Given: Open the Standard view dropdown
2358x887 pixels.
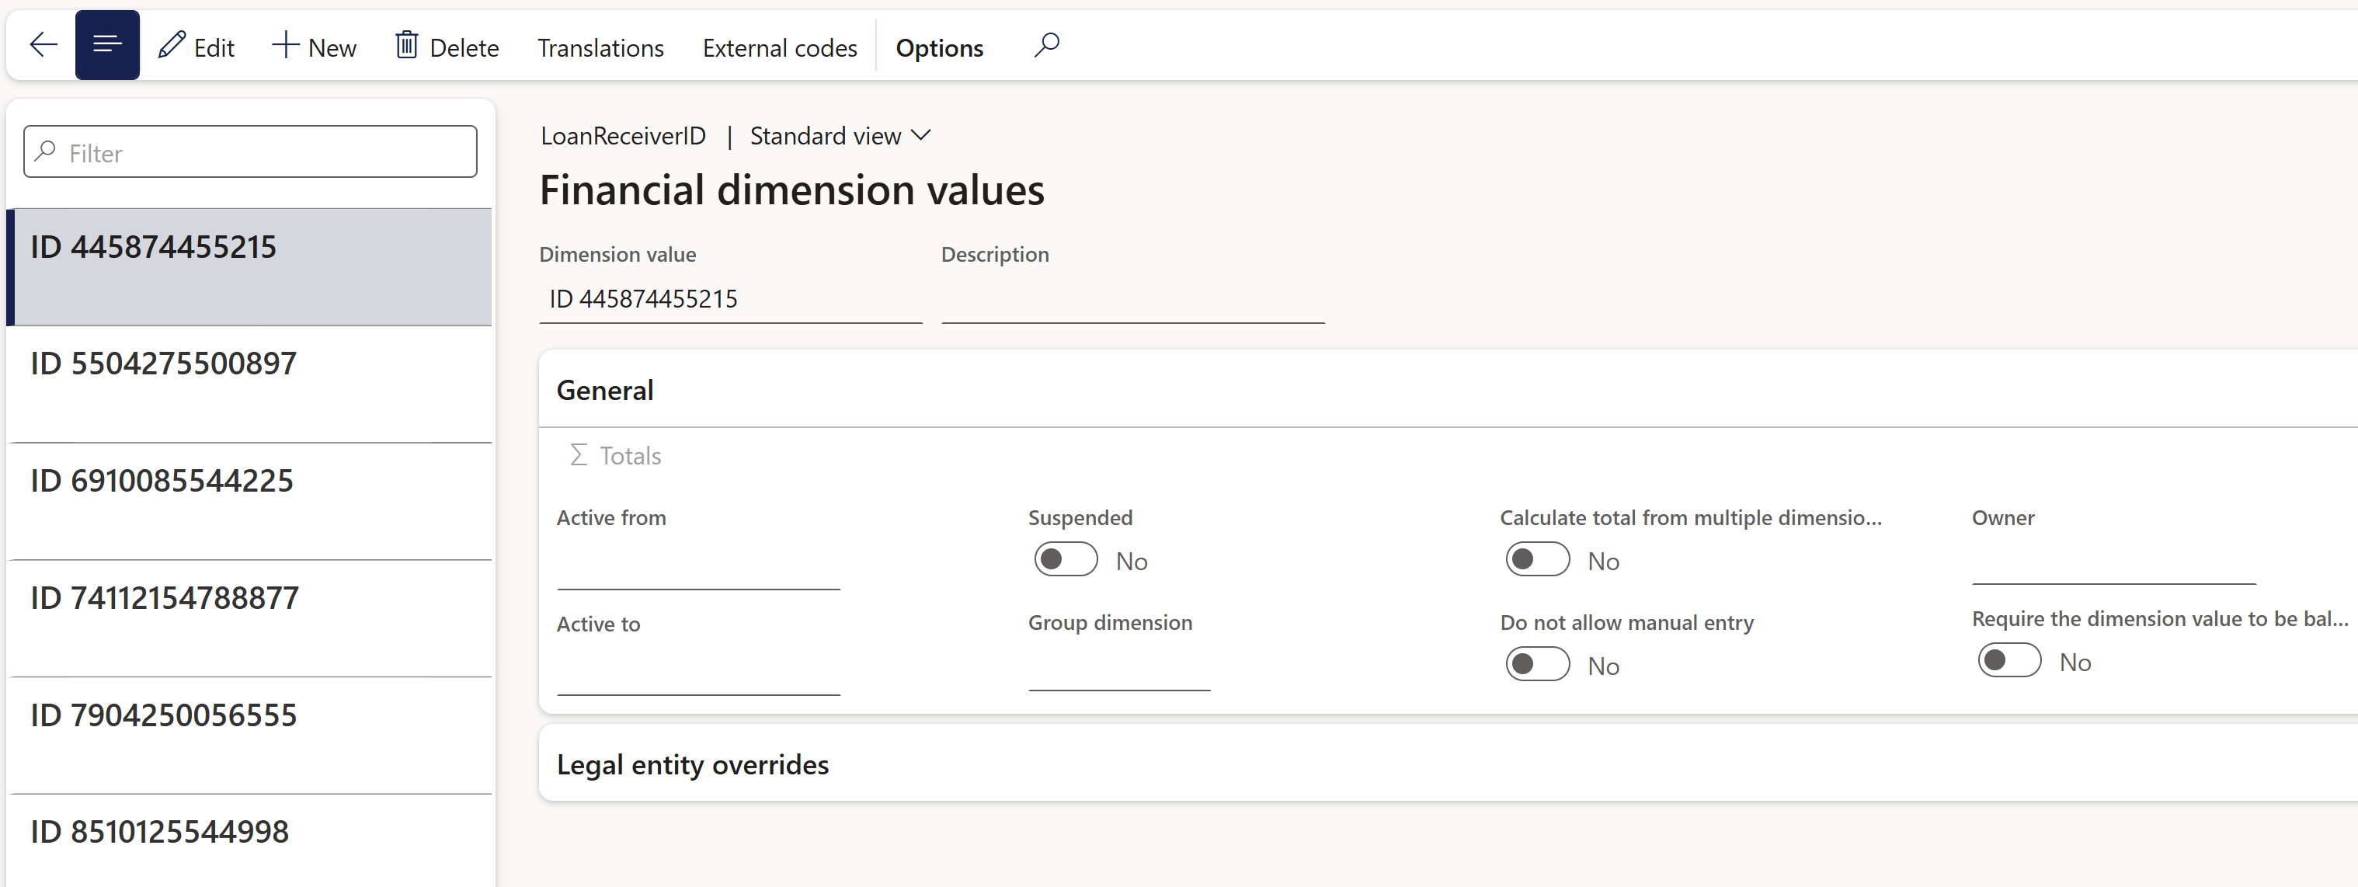Looking at the screenshot, I should click(840, 137).
